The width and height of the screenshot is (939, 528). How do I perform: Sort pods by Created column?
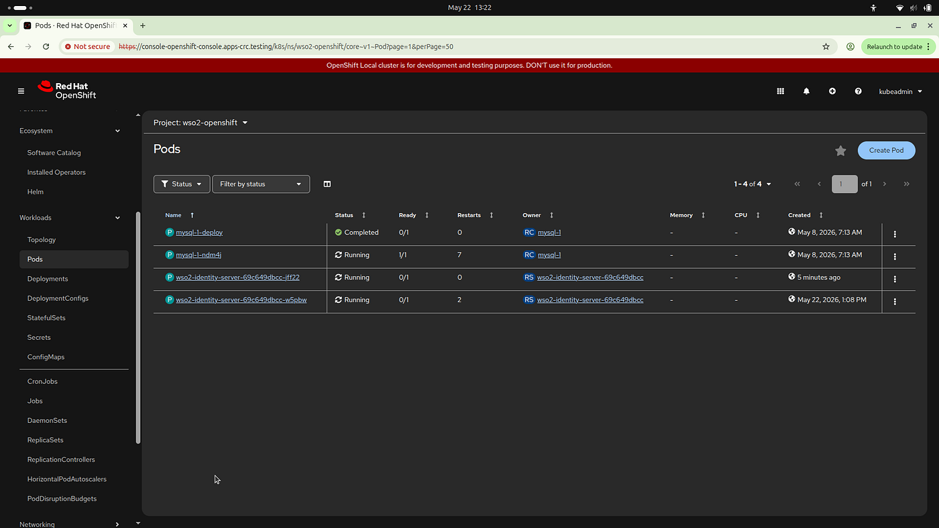point(806,215)
